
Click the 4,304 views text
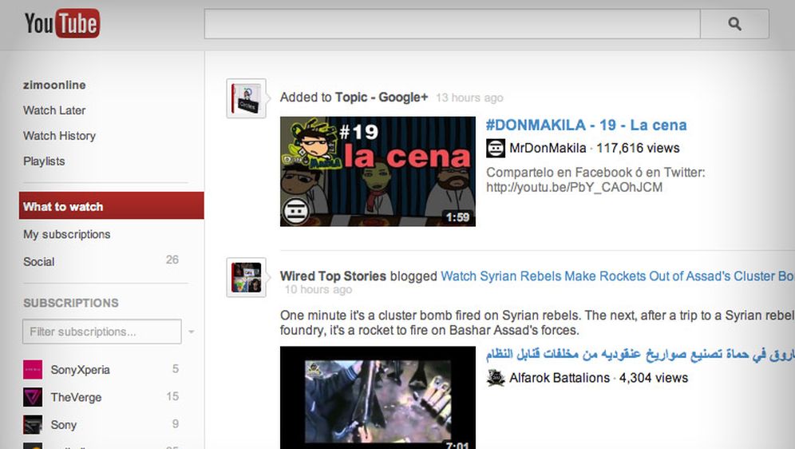[x=654, y=378]
